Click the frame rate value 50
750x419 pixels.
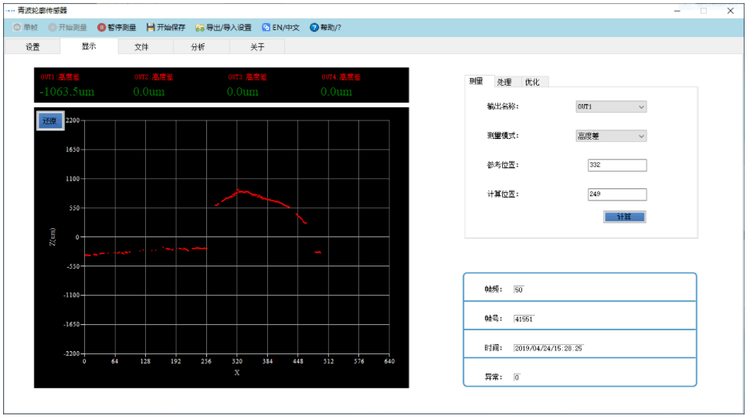518,289
